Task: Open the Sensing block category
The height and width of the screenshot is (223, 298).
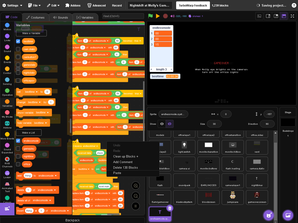Action: 7,81
